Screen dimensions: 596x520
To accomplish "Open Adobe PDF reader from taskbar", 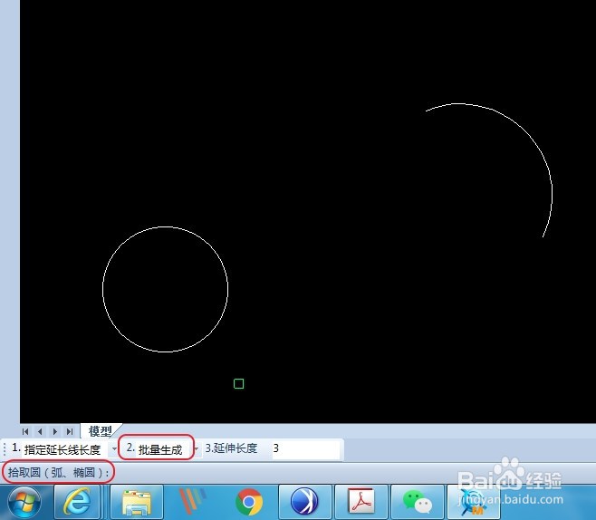I will click(361, 503).
